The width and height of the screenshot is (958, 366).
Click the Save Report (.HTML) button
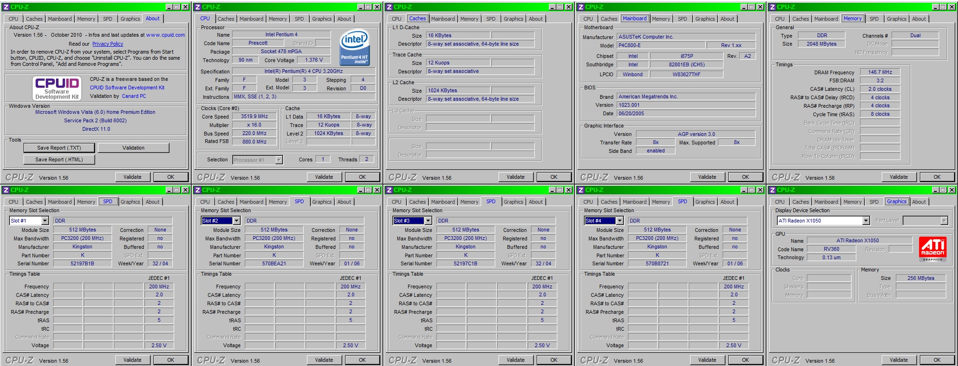[59, 159]
